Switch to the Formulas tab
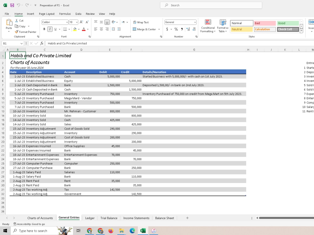The width and height of the screenshot is (314, 235). pos(65,14)
